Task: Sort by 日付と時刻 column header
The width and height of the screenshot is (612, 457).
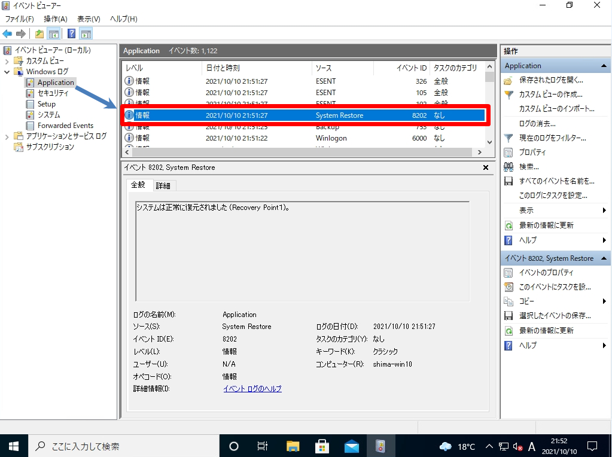Action: click(257, 68)
